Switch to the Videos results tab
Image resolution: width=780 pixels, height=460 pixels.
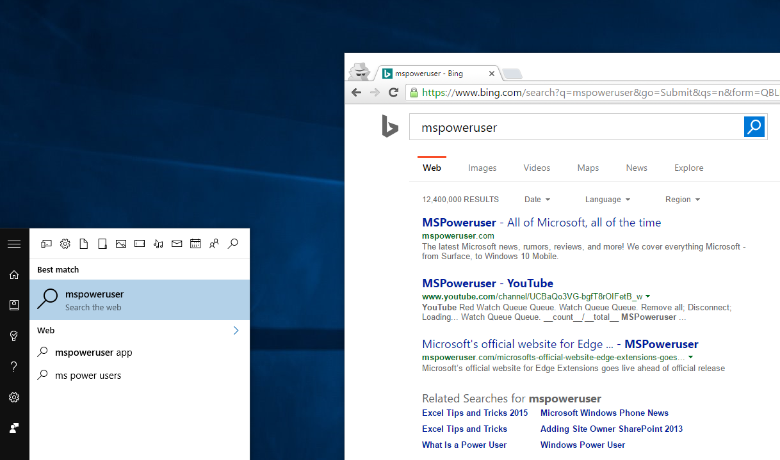click(x=537, y=168)
